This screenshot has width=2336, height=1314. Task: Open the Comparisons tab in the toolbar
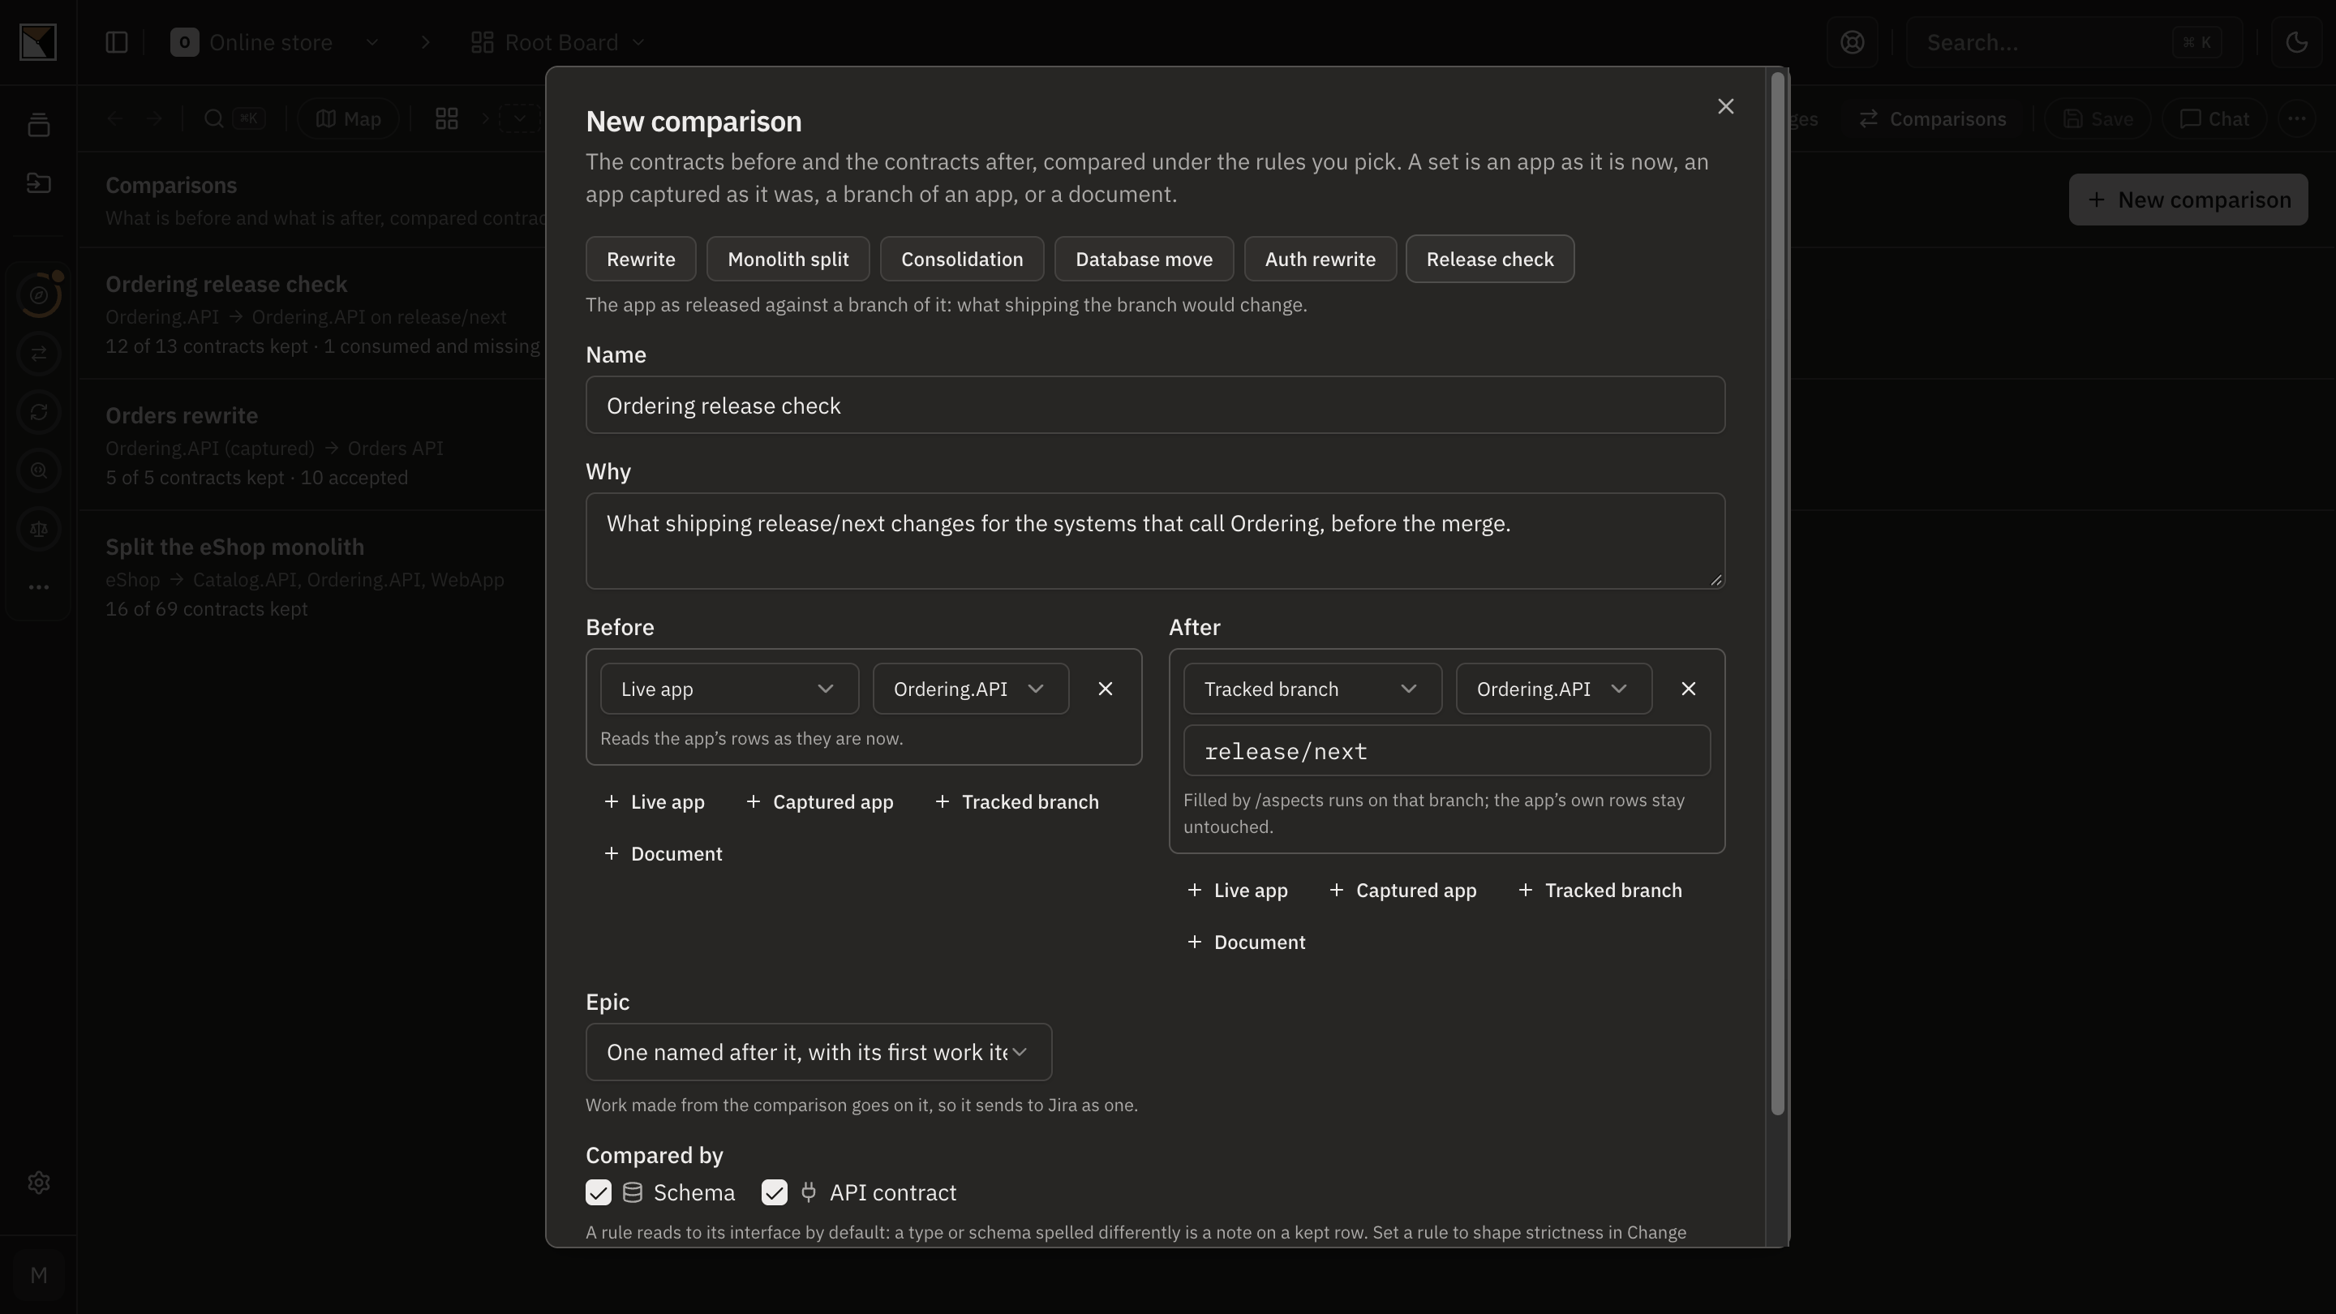(1932, 118)
